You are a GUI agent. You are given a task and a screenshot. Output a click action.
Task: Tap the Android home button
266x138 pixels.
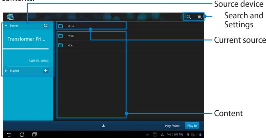click(22, 134)
